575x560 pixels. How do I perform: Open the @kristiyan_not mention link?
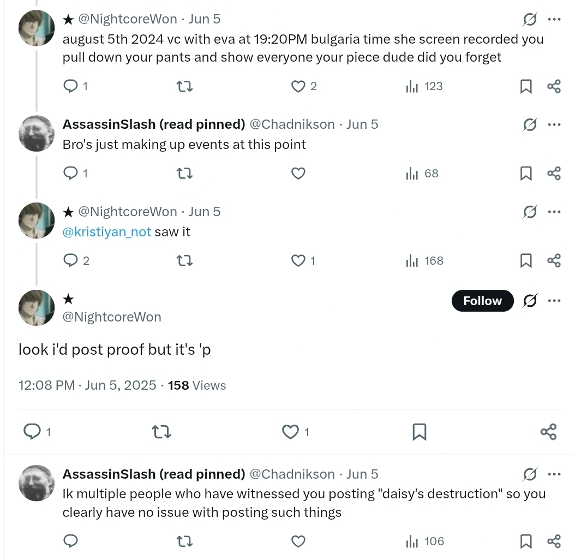(107, 232)
